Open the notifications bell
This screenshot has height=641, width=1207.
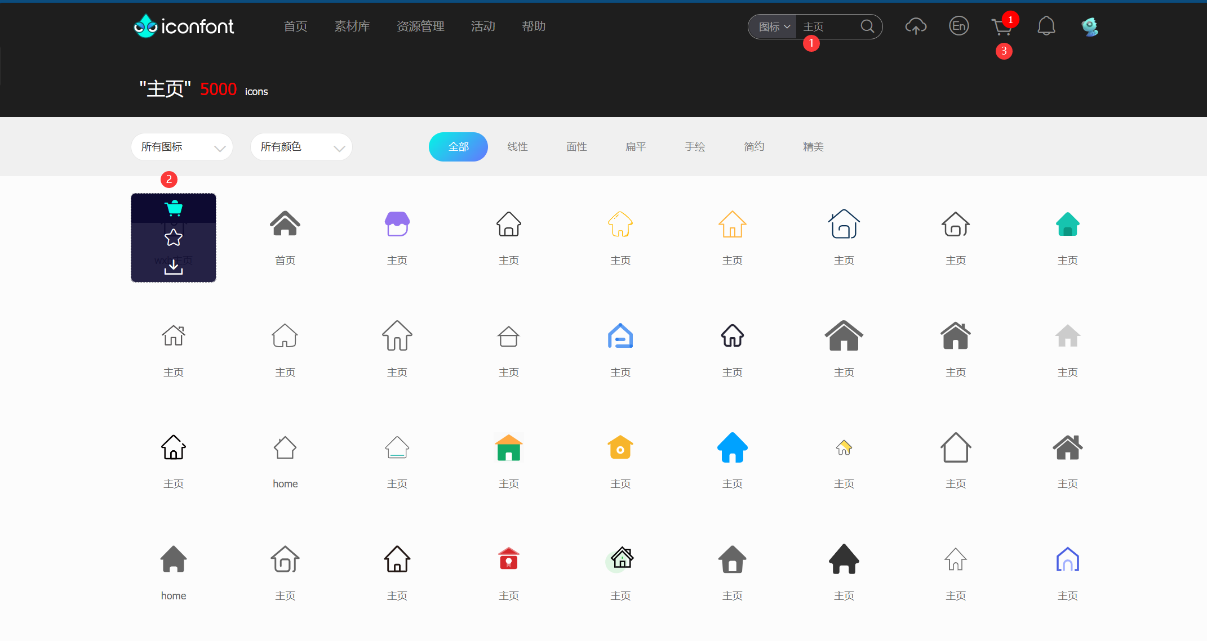pos(1046,26)
